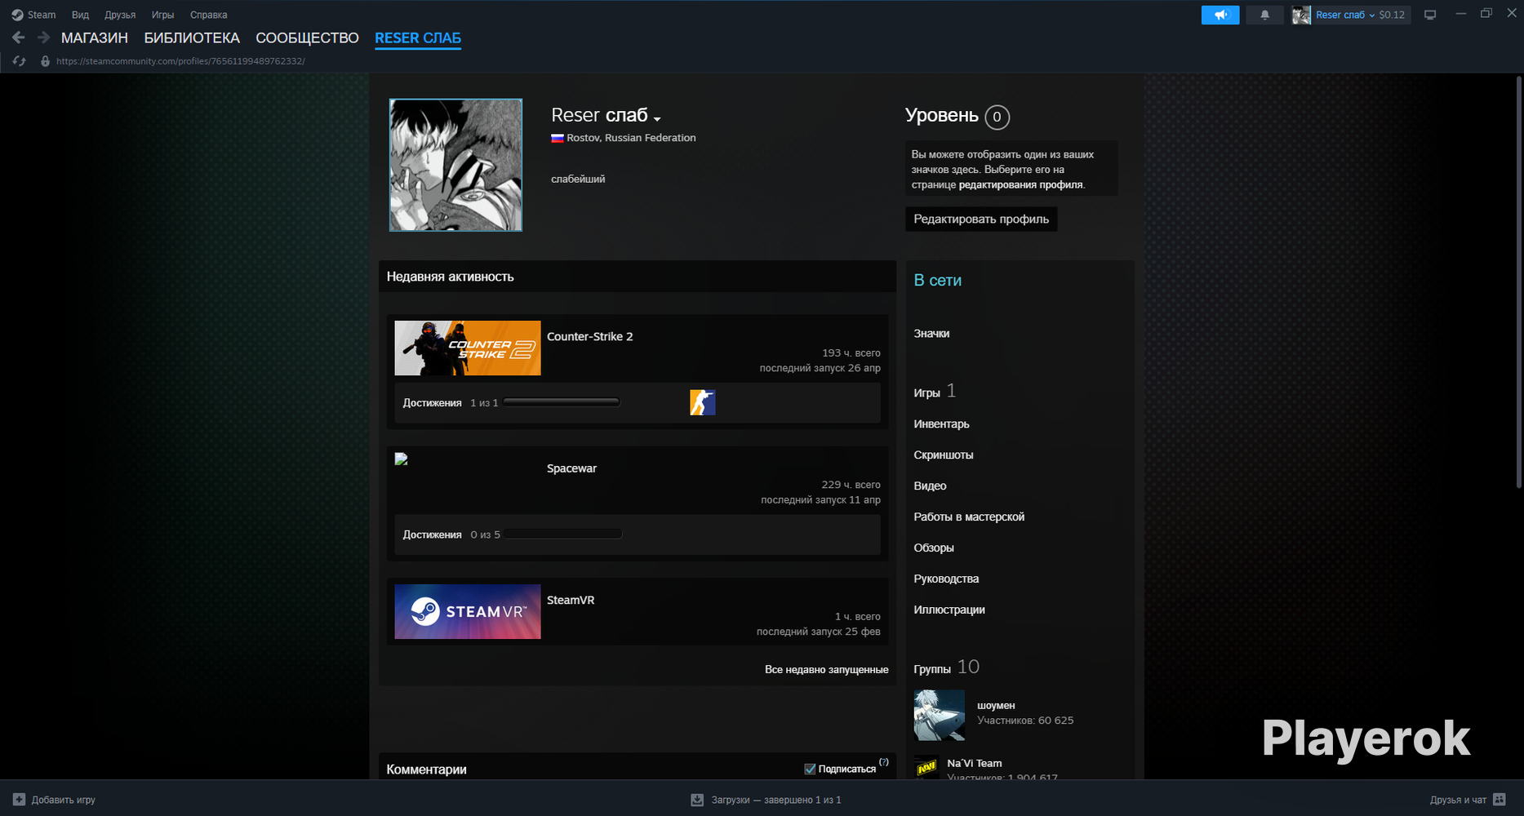This screenshot has height=816, width=1524.
Task: Click the Add Game plus icon
Action: 19,800
